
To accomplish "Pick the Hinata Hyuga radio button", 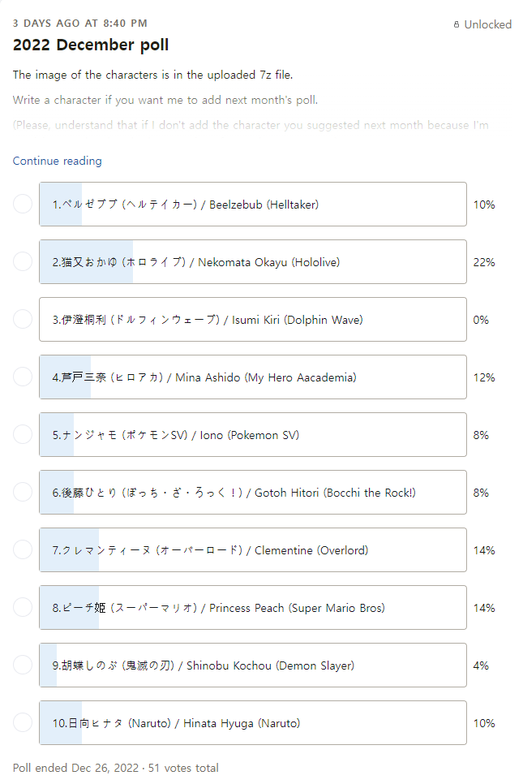I will [23, 722].
